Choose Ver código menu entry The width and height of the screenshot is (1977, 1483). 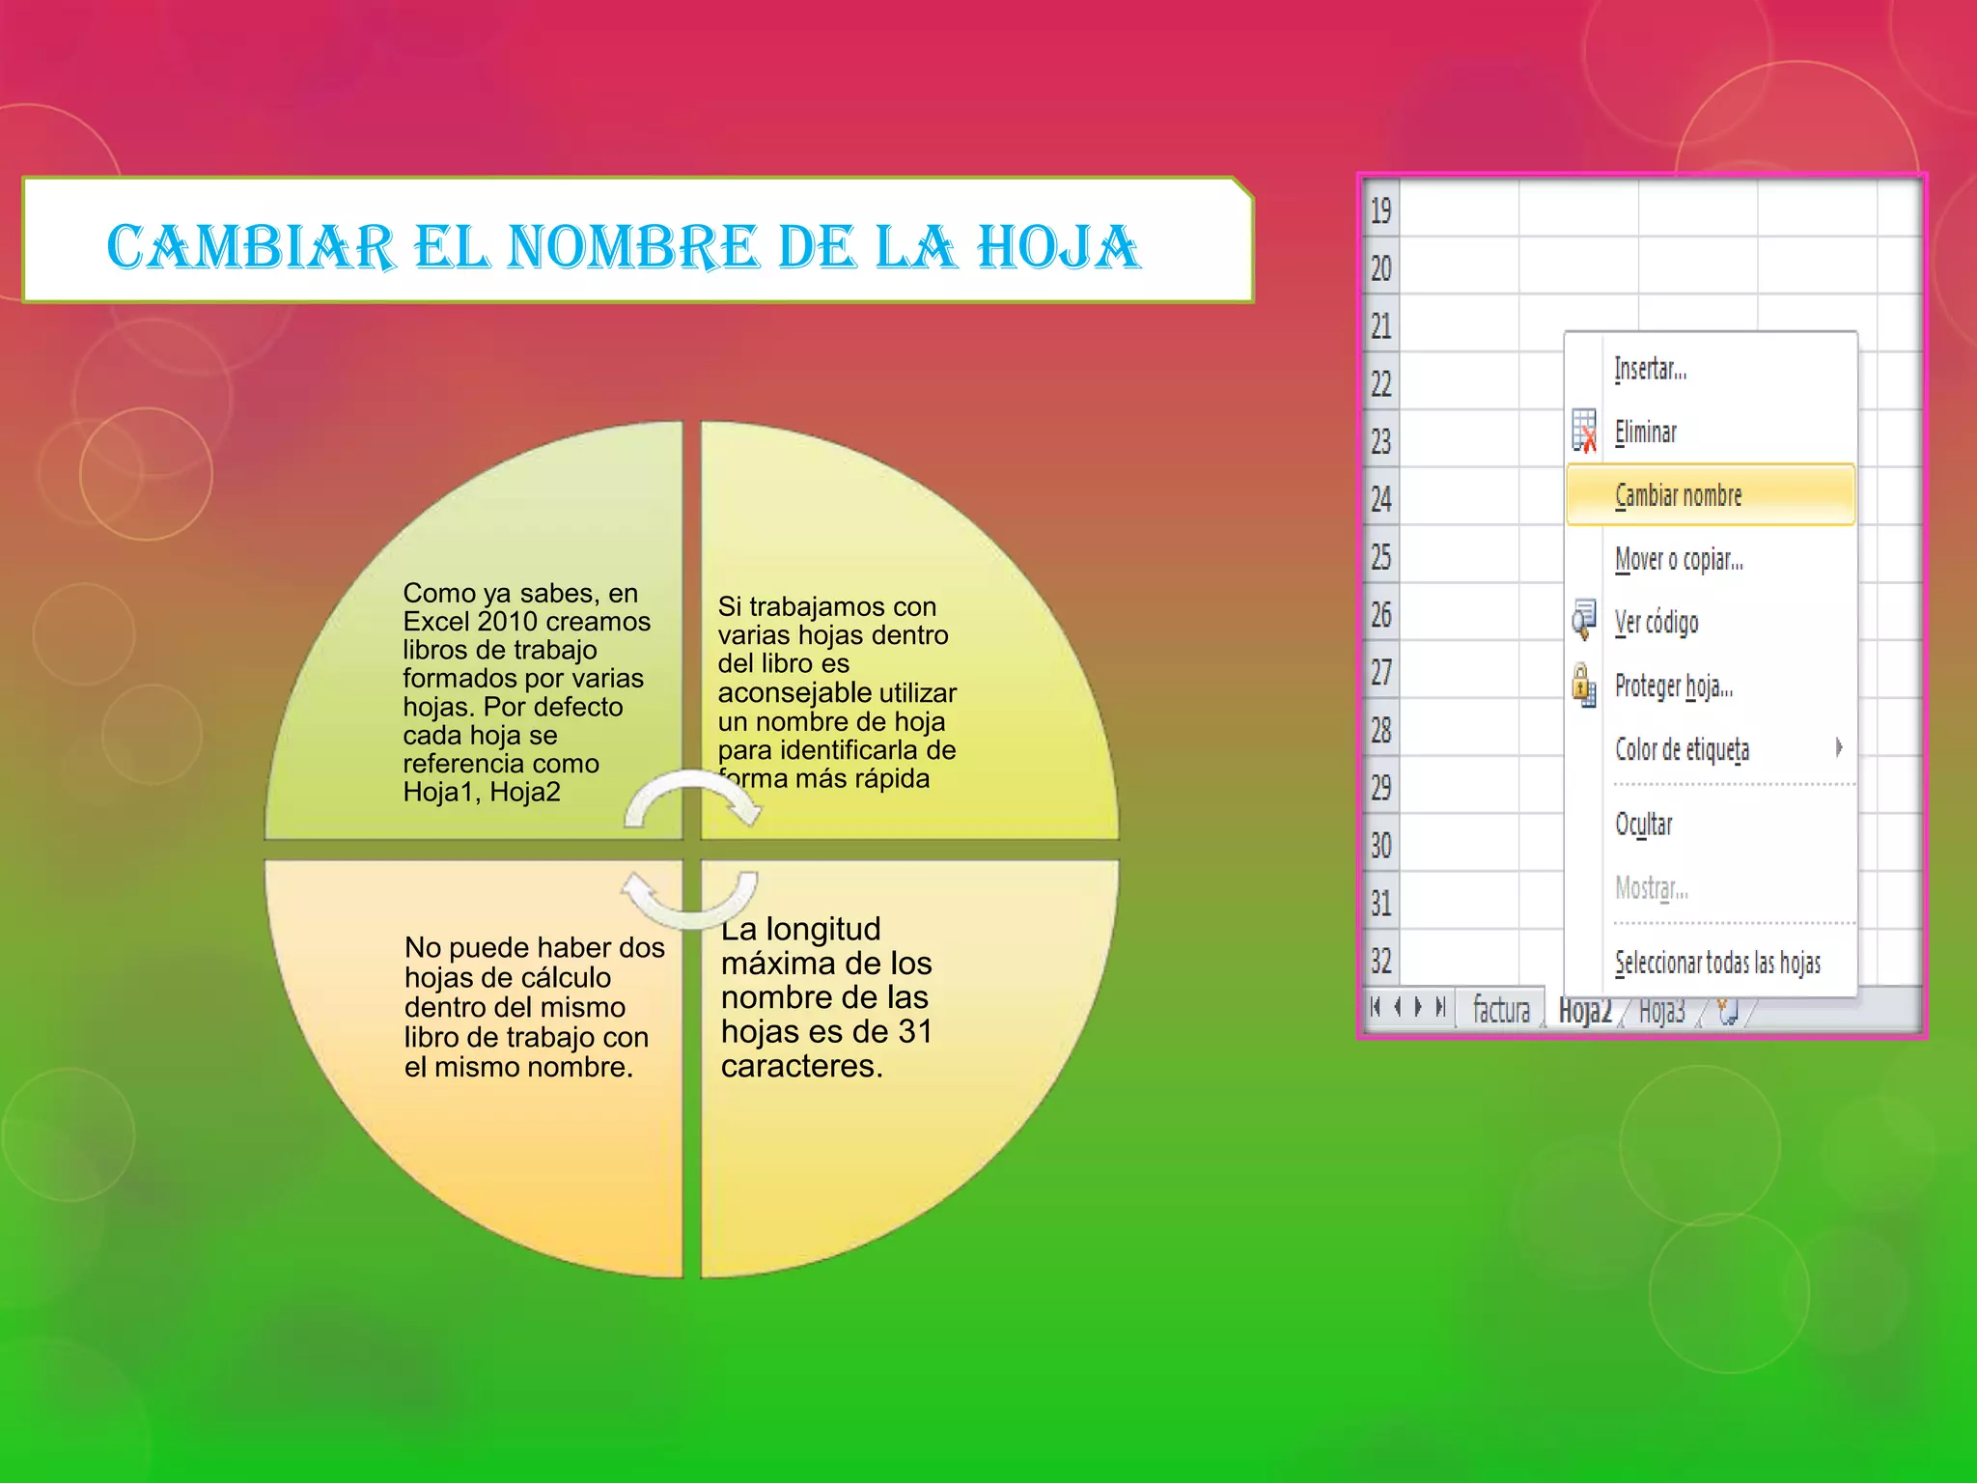point(1711,622)
